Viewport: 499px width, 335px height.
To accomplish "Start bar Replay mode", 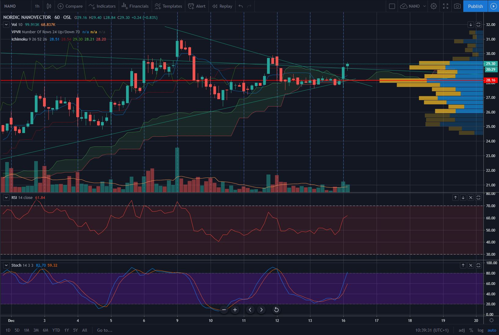I will [222, 6].
